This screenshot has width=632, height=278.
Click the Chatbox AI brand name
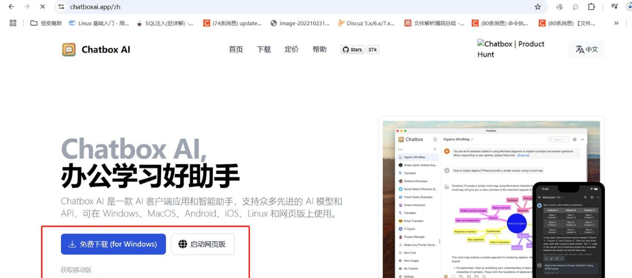(x=105, y=49)
